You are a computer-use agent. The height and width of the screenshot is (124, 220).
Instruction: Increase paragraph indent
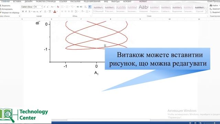click(x=81, y=7)
